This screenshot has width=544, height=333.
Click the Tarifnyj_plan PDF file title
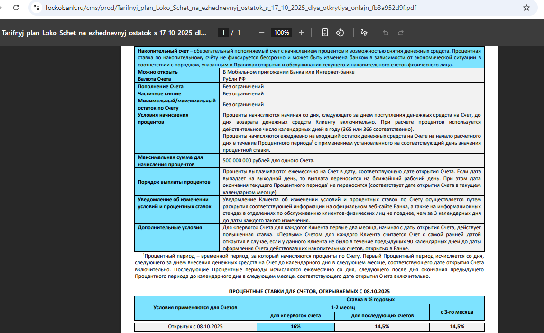tap(104, 33)
